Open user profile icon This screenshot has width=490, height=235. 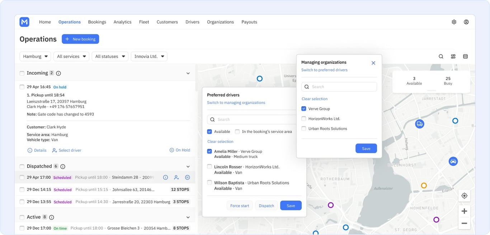[466, 22]
